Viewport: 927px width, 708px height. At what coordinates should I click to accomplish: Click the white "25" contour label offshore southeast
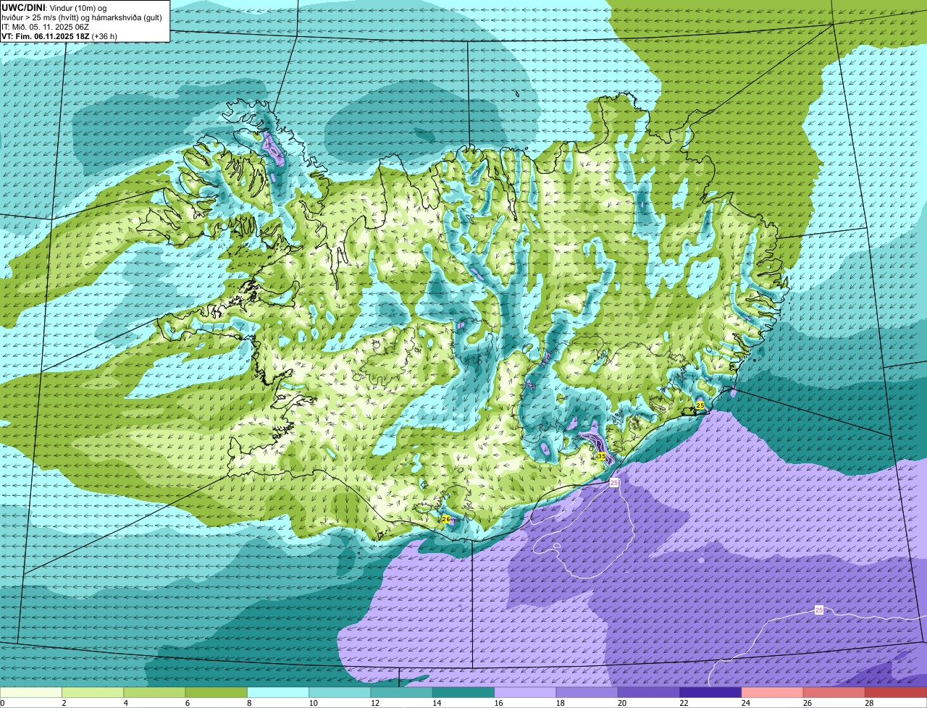(x=819, y=610)
